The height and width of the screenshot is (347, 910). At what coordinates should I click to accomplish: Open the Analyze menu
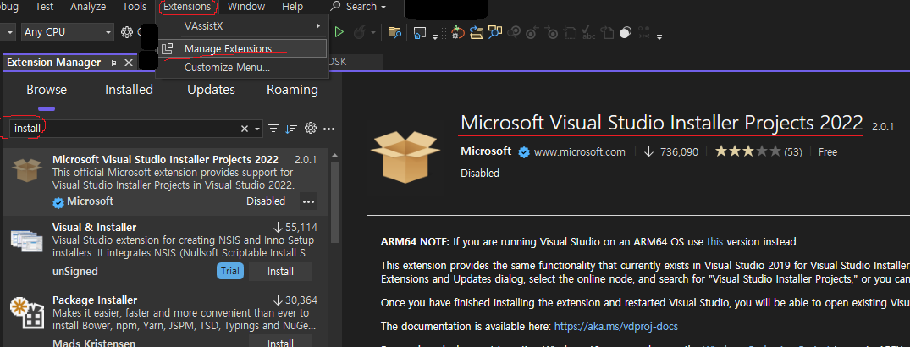pos(88,7)
